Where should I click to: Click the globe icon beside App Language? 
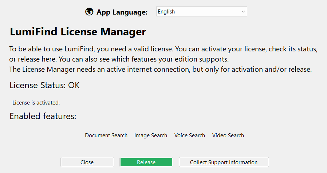[89, 12]
